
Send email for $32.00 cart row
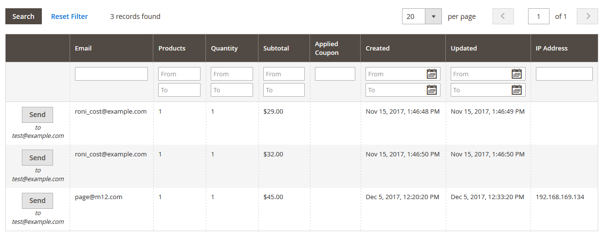[x=37, y=158]
